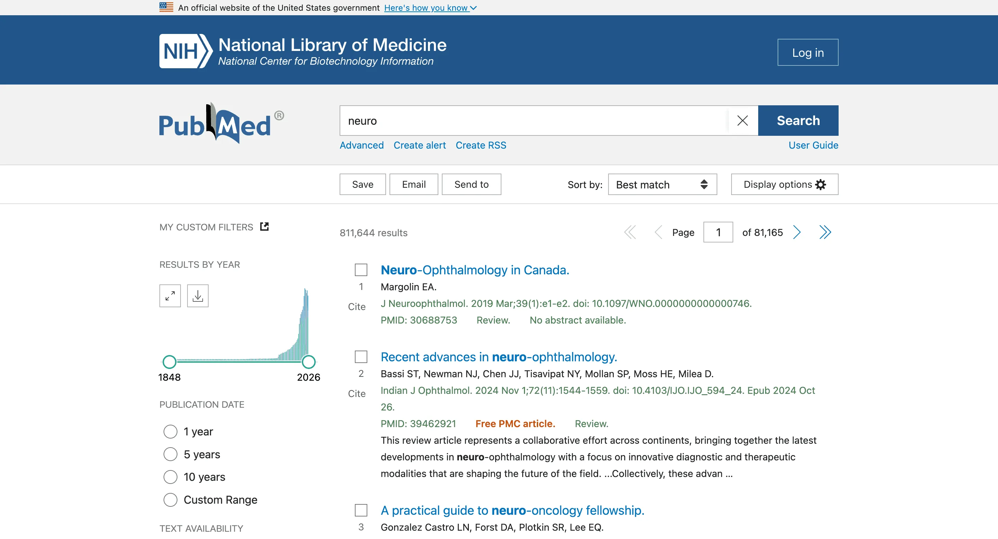Jump to the last results page
Image resolution: width=998 pixels, height=539 pixels.
[x=825, y=232]
